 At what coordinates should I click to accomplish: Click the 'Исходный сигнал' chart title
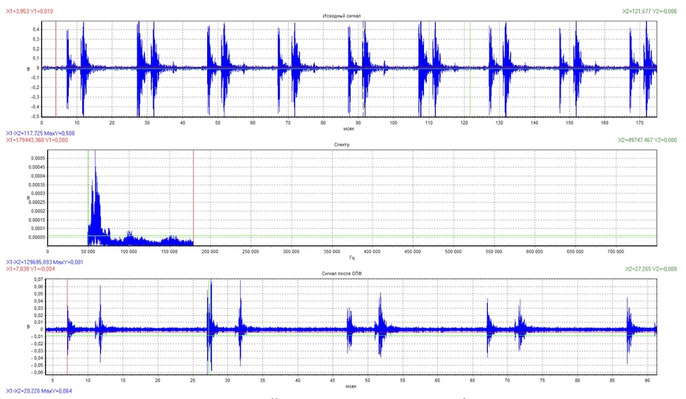[342, 16]
